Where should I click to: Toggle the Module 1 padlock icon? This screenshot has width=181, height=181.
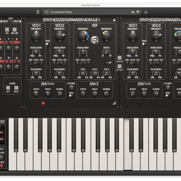[x=114, y=20]
